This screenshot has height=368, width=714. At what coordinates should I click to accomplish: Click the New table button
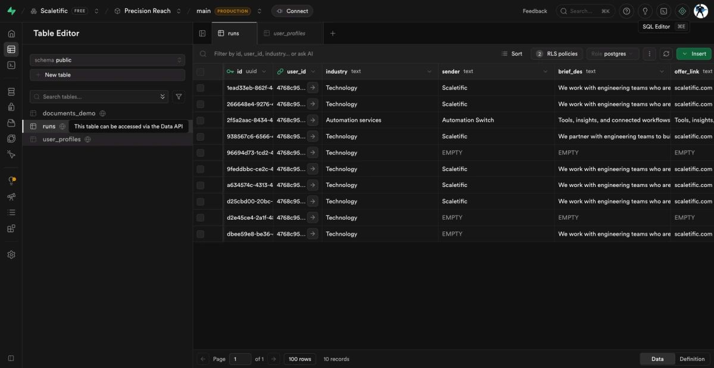coord(107,75)
